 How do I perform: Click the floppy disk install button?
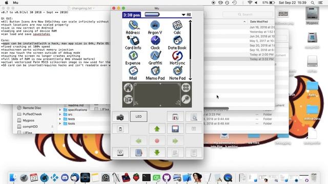pos(175,128)
